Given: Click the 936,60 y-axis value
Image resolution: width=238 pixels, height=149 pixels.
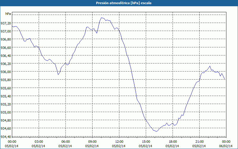Looking at the screenshot, I should pos(6,47).
